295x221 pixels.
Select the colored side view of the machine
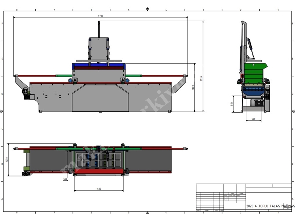[253, 67]
